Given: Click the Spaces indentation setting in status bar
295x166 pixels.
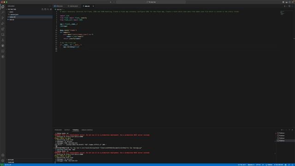Looking at the screenshot, I should [251, 165].
